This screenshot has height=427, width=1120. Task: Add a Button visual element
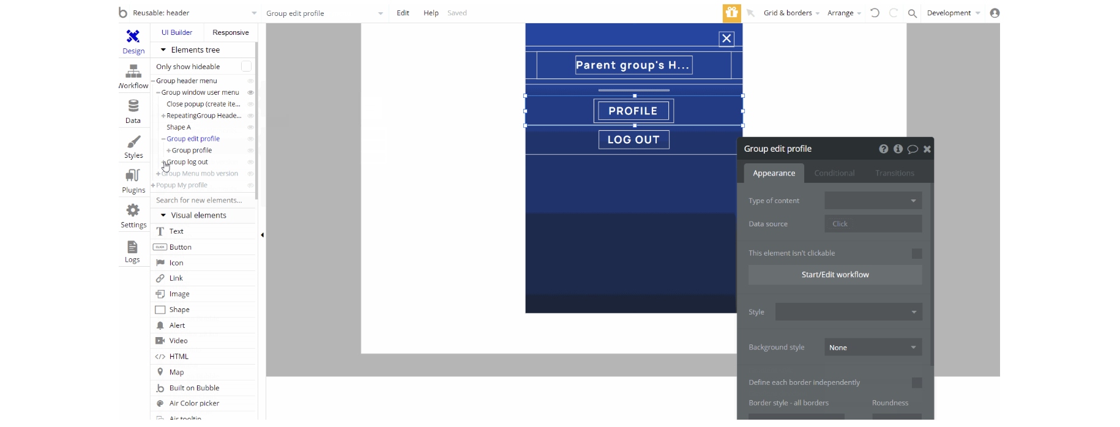click(203, 247)
